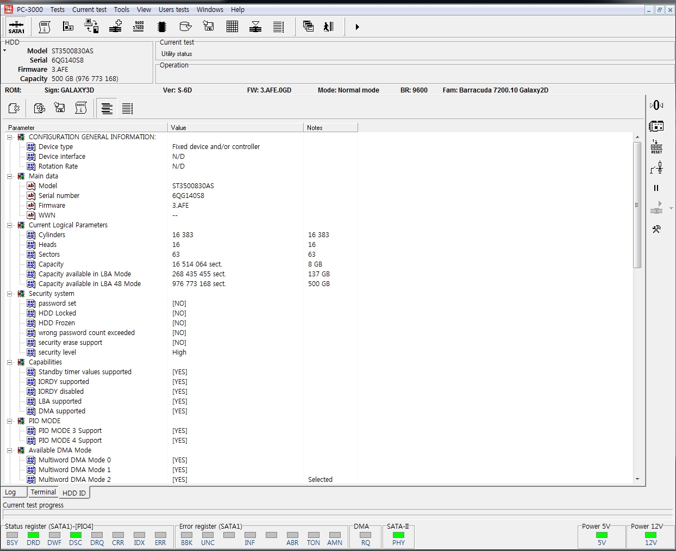Switch to the Terminal tab
The image size is (676, 551).
43,492
